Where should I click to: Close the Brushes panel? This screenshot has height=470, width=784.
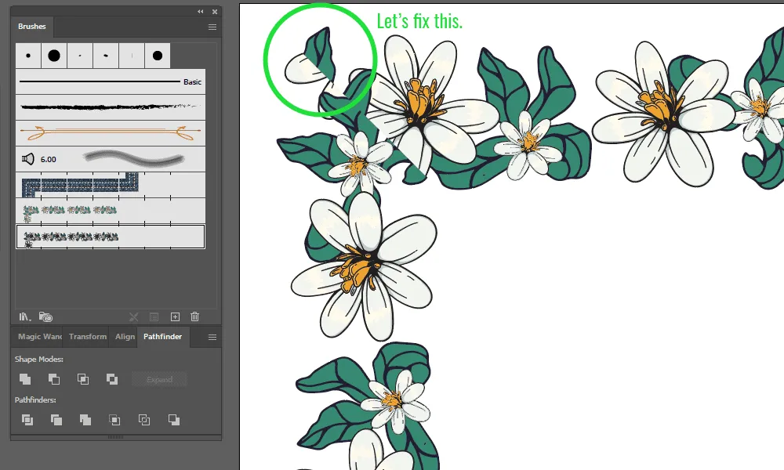click(215, 12)
